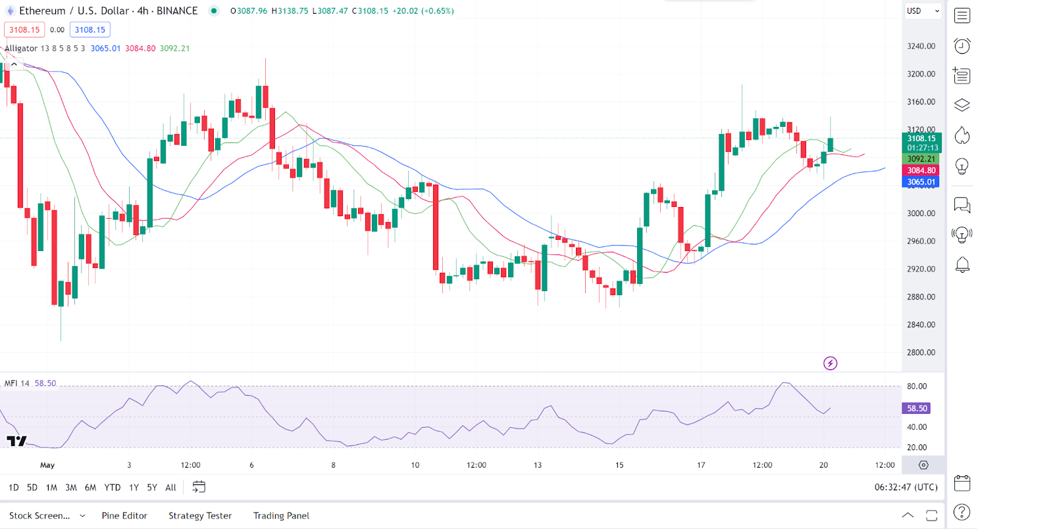Open the watchlist panel icon
Screen dimensions: 1053x529
(962, 15)
